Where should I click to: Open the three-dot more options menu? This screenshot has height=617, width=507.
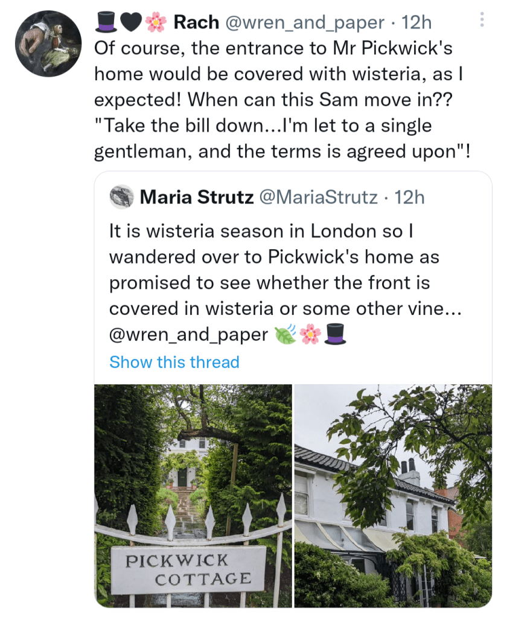point(482,20)
